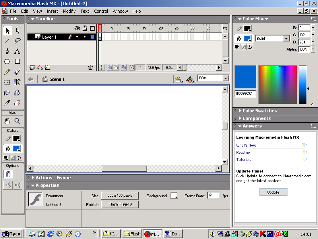
Task: Expand the Color Swatches panel
Action: 240,111
